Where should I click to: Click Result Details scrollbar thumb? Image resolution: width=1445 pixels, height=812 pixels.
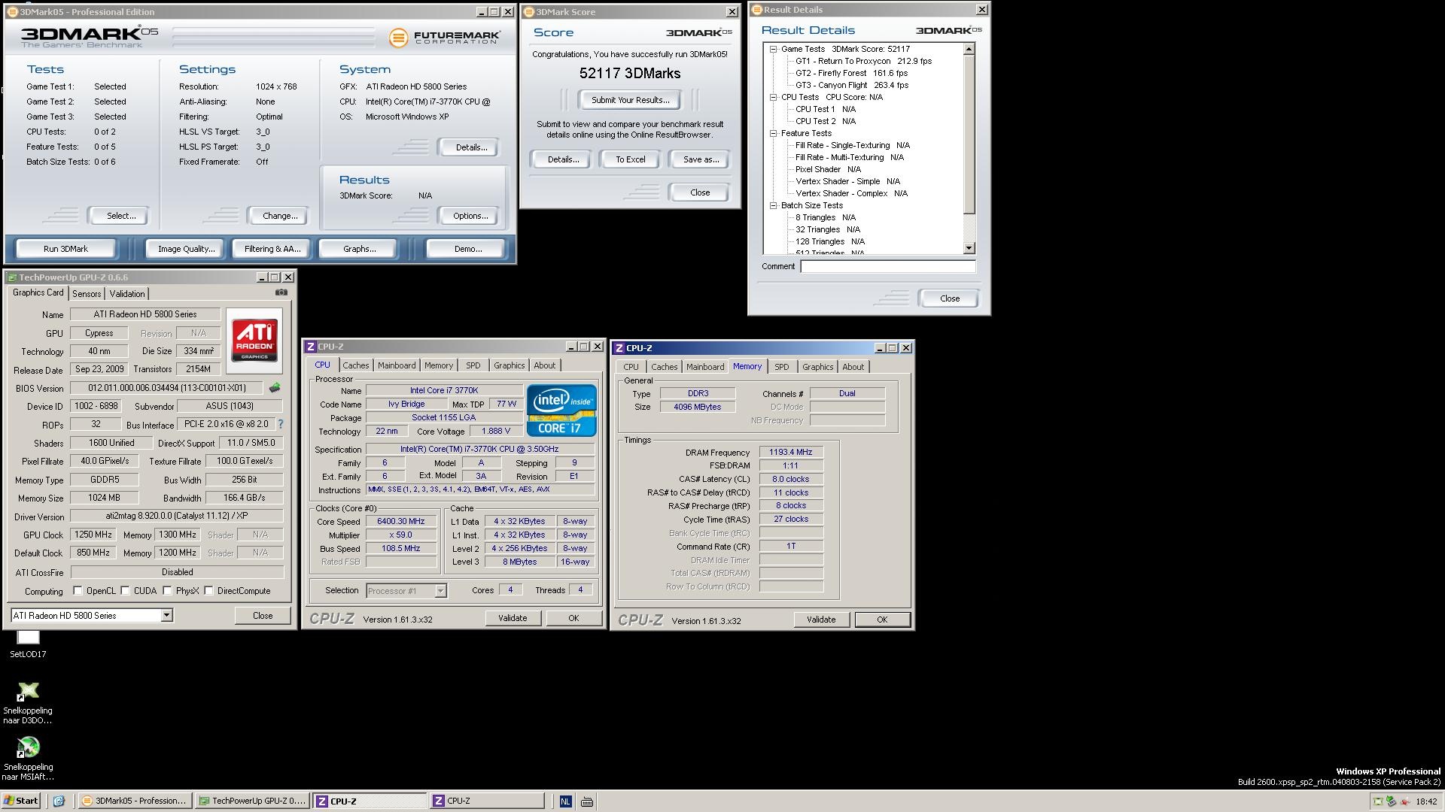pos(969,135)
